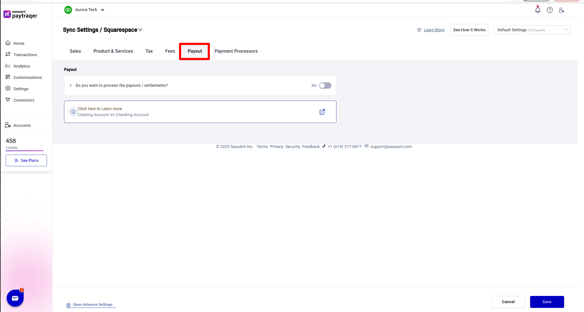The width and height of the screenshot is (584, 312).
Task: Switch to the Tax tab
Action: click(x=149, y=51)
